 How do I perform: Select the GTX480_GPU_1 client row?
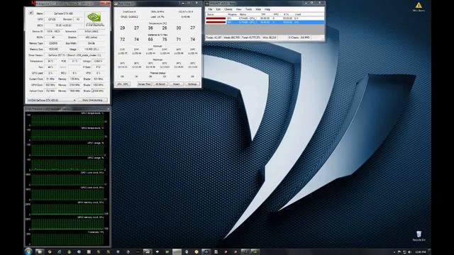pos(265,18)
